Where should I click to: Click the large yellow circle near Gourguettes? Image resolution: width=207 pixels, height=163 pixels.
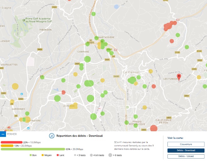click(15, 86)
